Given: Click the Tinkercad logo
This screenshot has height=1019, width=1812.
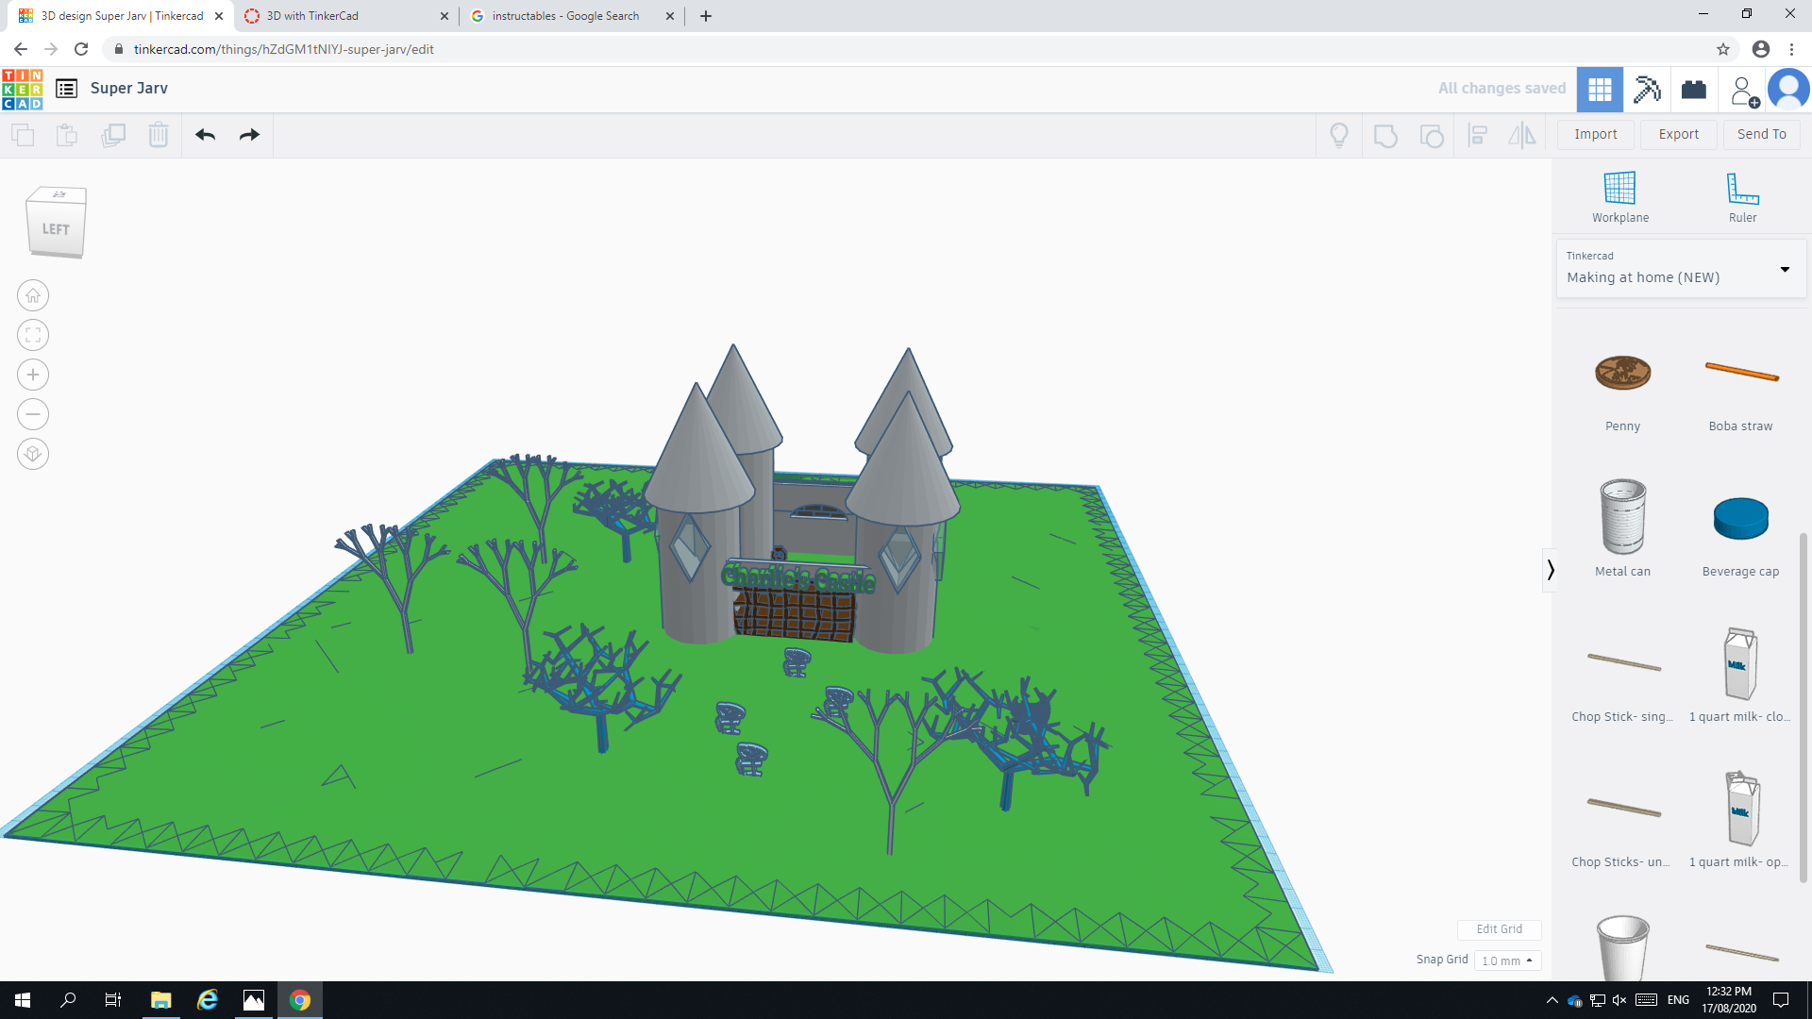Looking at the screenshot, I should point(23,89).
